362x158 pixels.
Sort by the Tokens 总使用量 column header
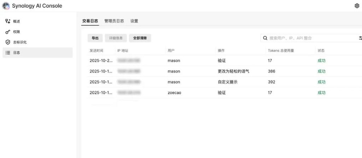[x=281, y=51]
